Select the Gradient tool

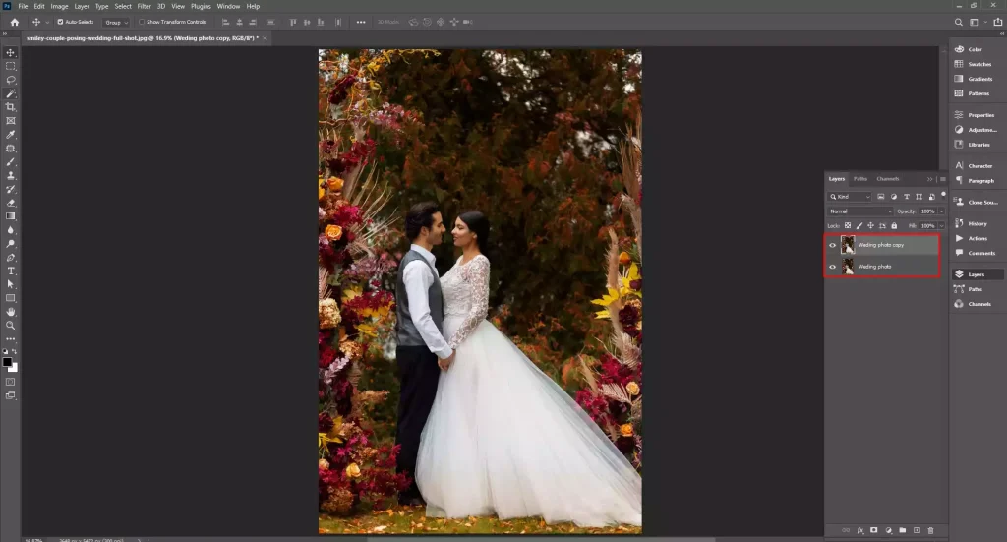[x=10, y=216]
